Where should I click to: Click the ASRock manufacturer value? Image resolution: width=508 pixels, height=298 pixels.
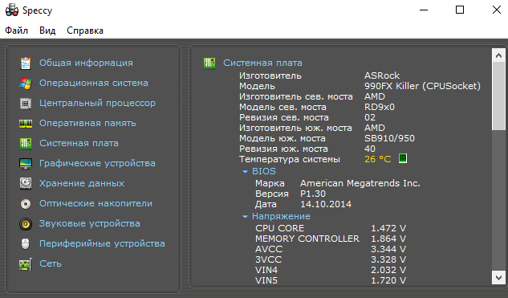[382, 76]
